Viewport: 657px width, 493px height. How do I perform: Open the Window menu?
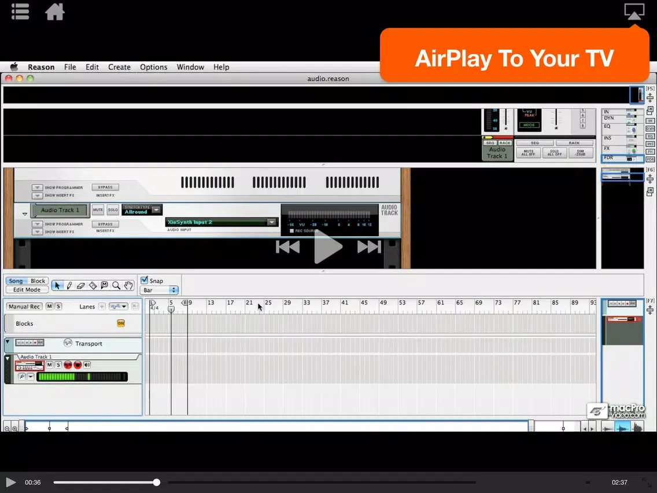pyautogui.click(x=190, y=67)
